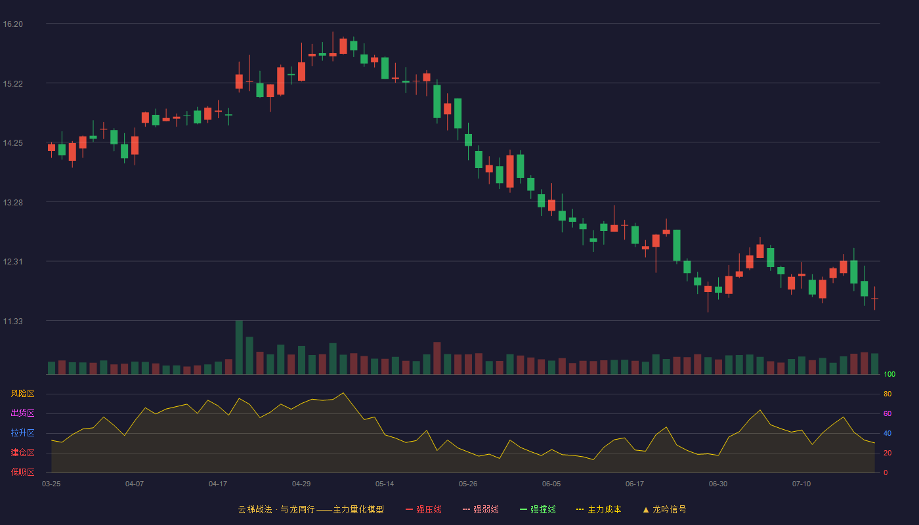Select the 07-10 date label
The image size is (919, 525).
click(801, 484)
